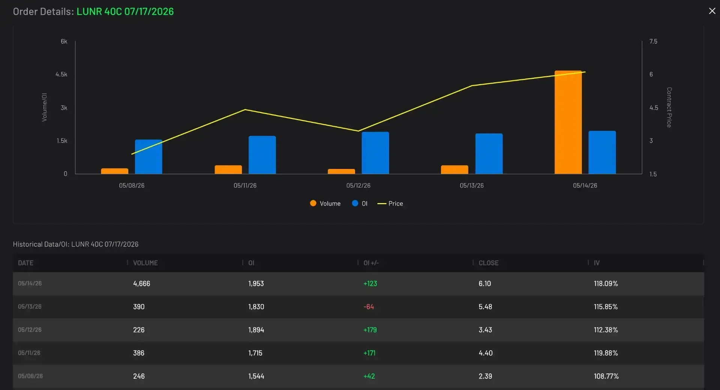Close the Order Details panel
720x390 pixels.
tap(712, 11)
